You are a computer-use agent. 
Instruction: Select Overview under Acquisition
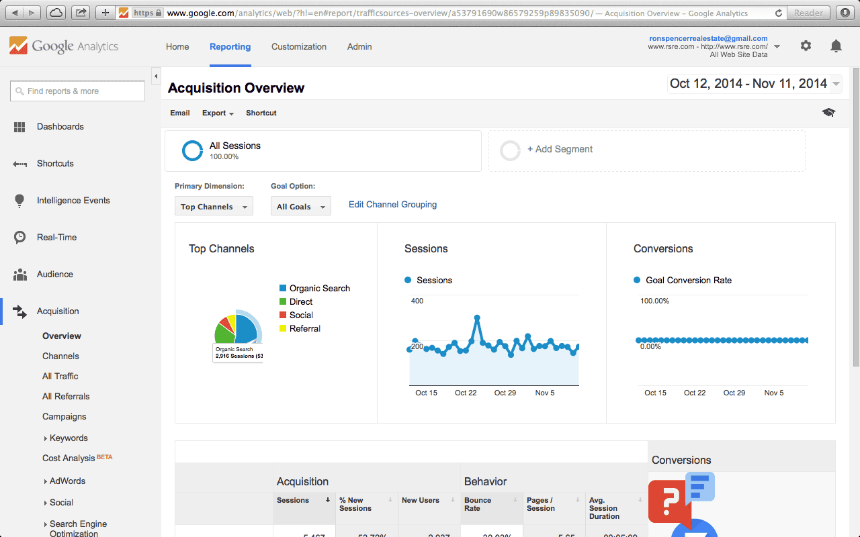(x=62, y=336)
